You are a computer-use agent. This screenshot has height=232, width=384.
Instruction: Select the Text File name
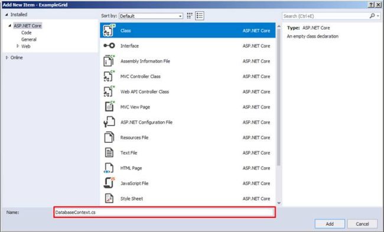tap(129, 153)
